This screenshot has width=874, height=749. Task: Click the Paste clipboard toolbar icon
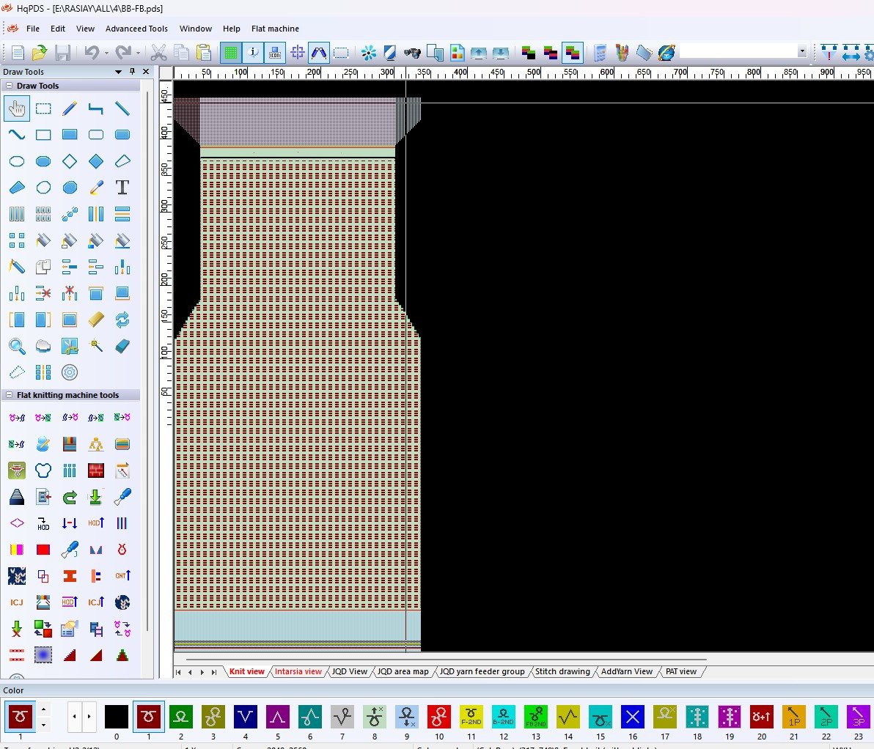[x=204, y=53]
